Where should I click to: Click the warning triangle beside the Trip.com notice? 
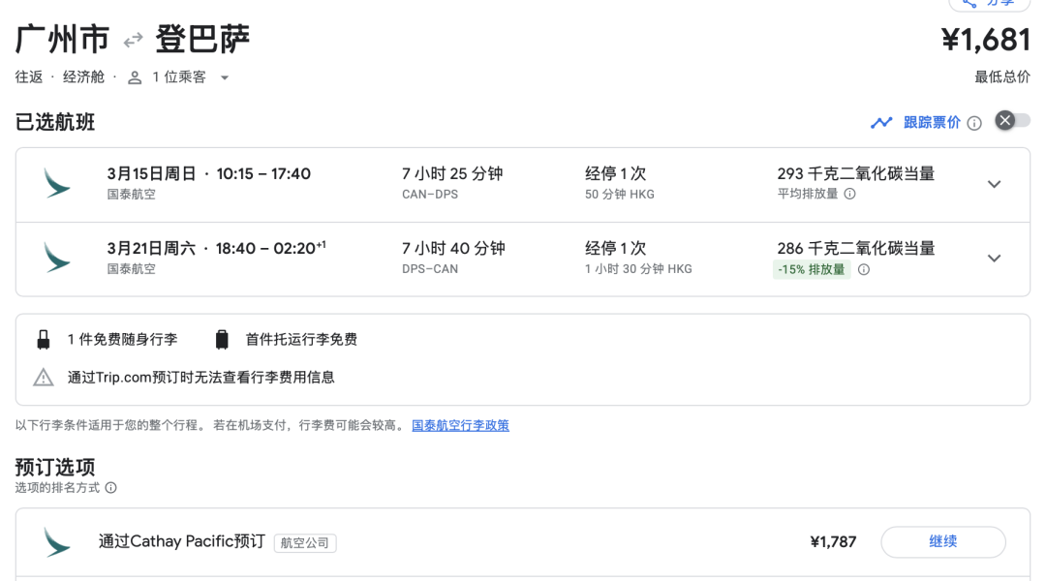(x=44, y=376)
